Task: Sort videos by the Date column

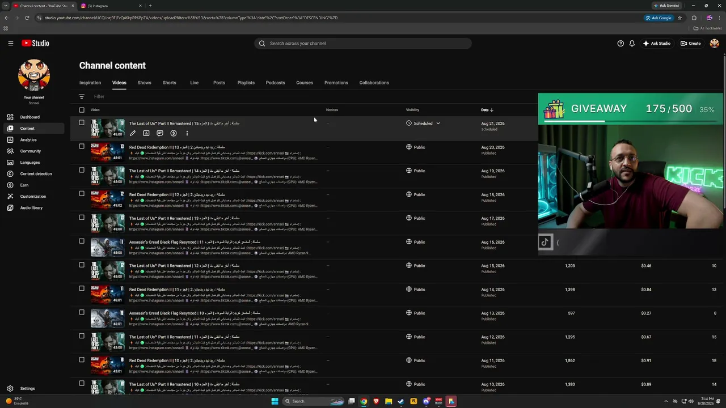Action: tap(487, 110)
